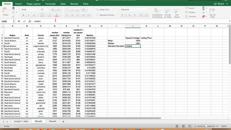Click the Copy icon

point(13,12)
